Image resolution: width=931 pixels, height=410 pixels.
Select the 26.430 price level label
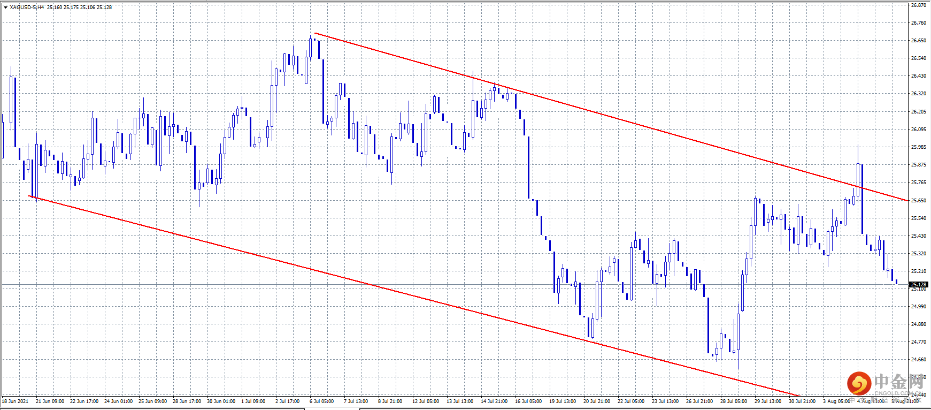pyautogui.click(x=919, y=76)
